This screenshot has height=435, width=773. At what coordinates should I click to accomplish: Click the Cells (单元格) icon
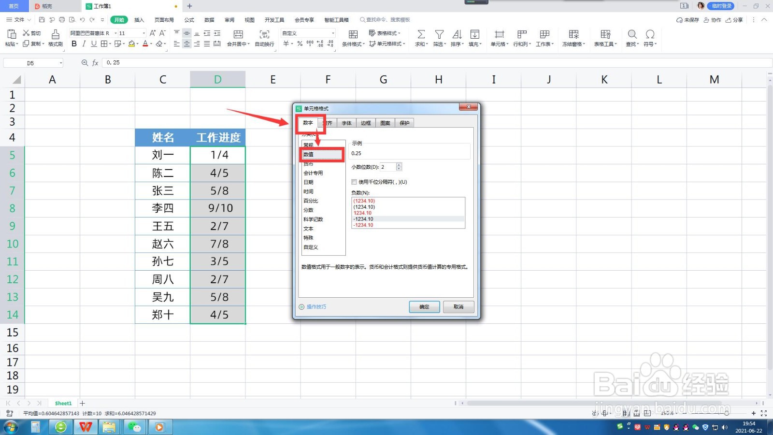[x=499, y=34]
